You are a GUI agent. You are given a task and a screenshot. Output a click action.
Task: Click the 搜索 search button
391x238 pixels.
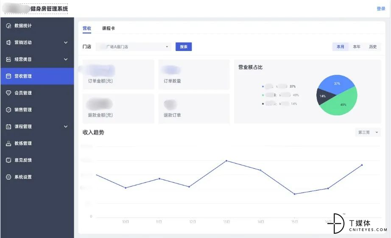[184, 47]
